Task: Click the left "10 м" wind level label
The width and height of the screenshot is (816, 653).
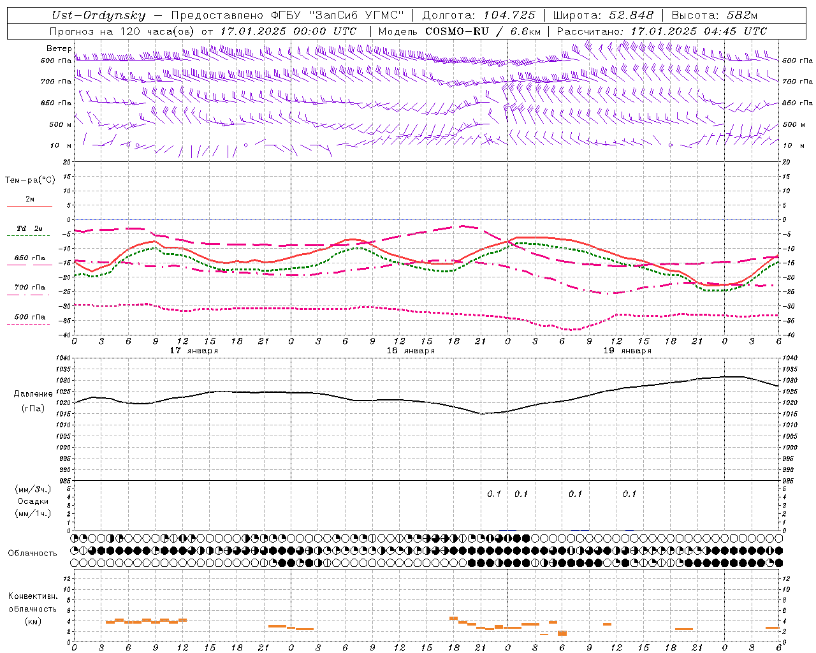Action: (60, 145)
